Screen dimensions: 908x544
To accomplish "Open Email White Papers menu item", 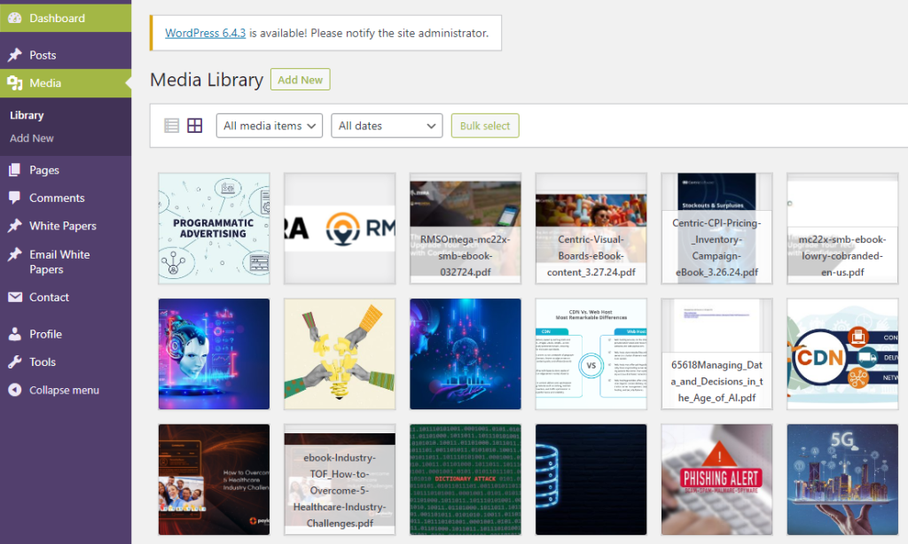I will [x=66, y=261].
